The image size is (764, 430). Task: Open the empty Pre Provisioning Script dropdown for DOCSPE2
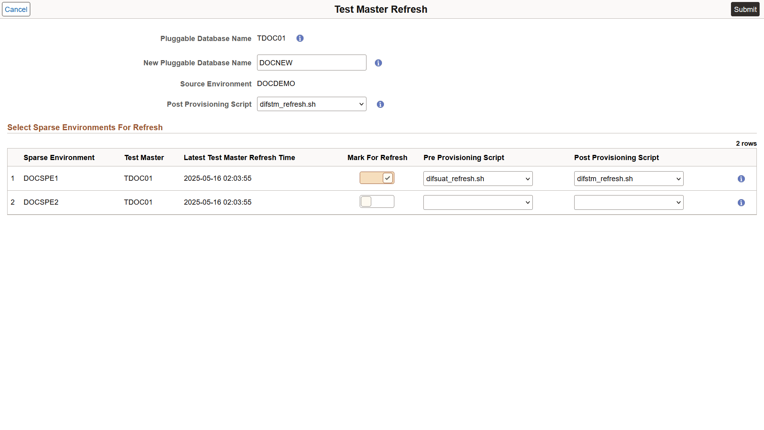tap(477, 202)
